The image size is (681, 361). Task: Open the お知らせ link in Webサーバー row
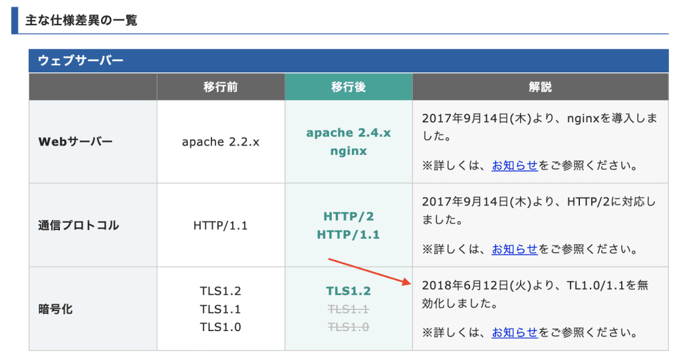tap(514, 166)
